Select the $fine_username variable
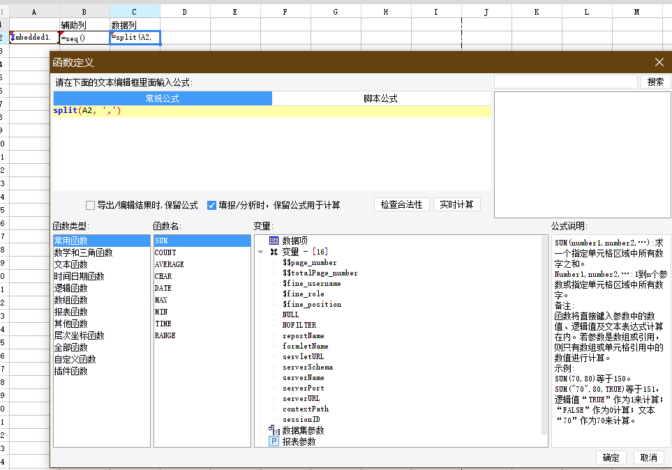The height and width of the screenshot is (470, 672). coord(312,283)
